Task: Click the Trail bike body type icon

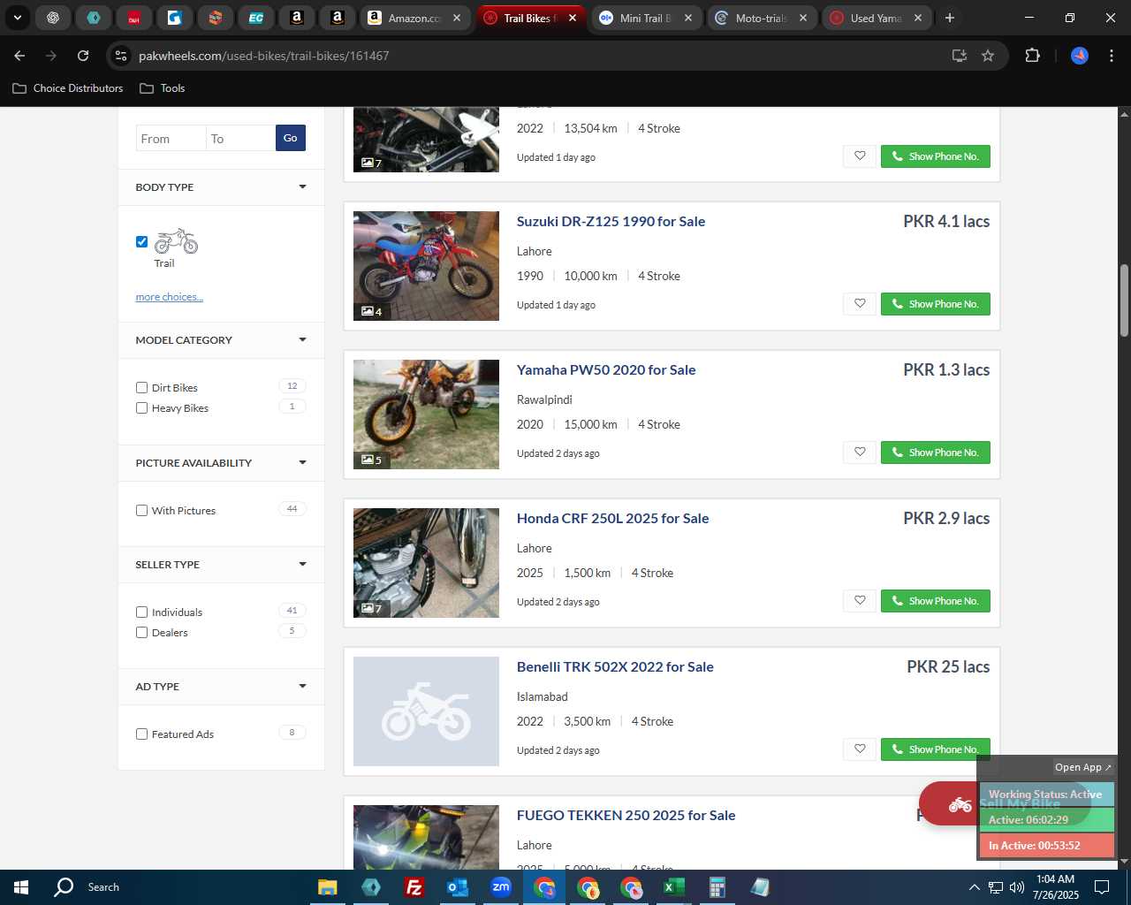Action: coord(176,241)
